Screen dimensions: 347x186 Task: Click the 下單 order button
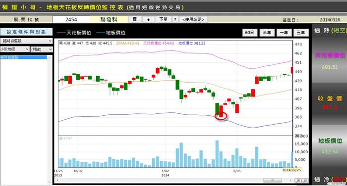pos(163,19)
